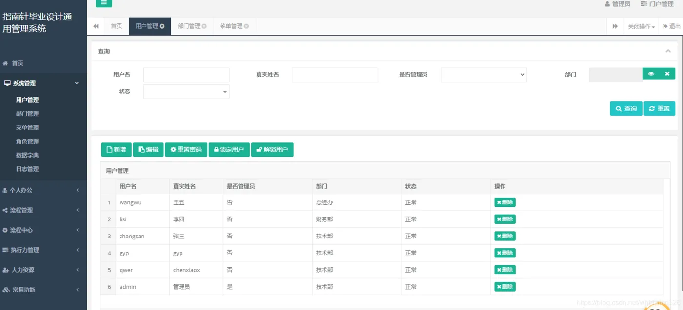This screenshot has width=683, height=310.
Task: Run the search with the 查询 button
Action: [626, 109]
